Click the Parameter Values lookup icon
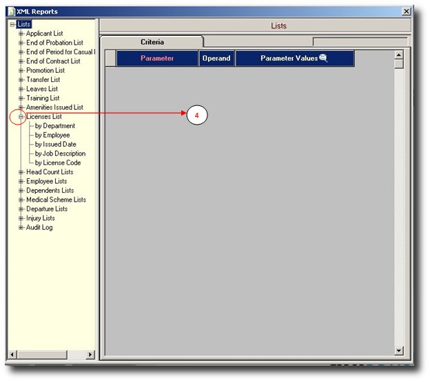Image resolution: width=430 pixels, height=382 pixels. [323, 59]
